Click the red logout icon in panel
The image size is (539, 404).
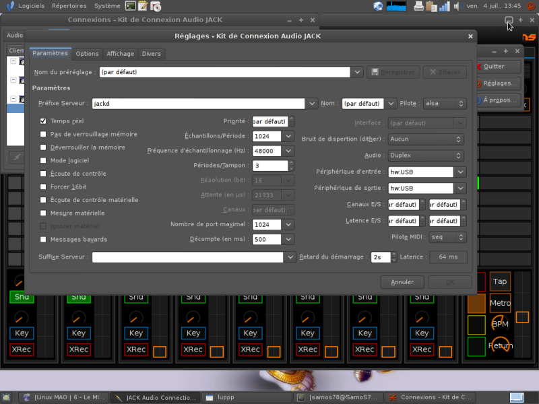click(531, 6)
